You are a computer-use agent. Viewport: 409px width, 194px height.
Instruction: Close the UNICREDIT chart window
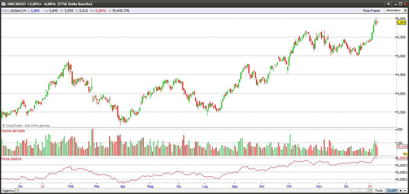coord(405,4)
